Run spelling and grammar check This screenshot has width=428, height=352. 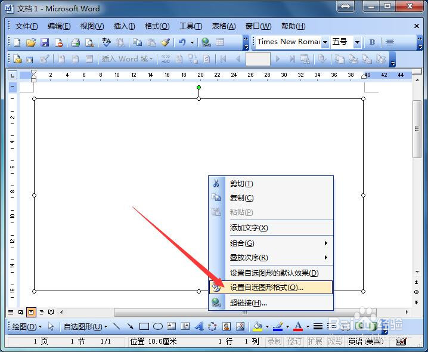coord(106,42)
